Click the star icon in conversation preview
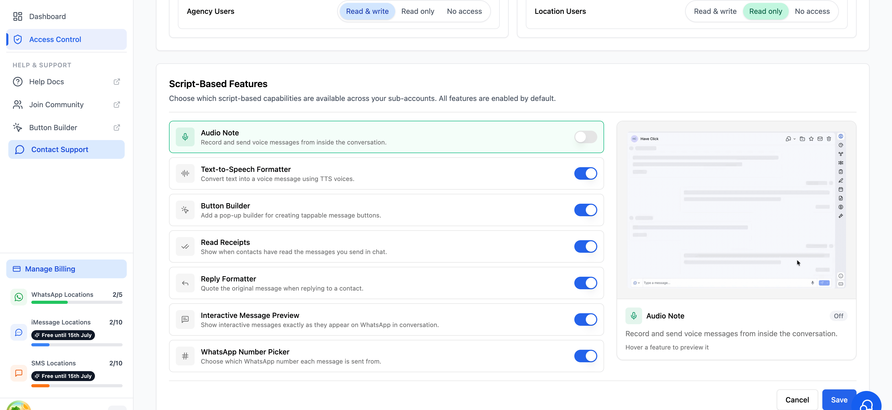The width and height of the screenshot is (892, 410). pos(811,139)
